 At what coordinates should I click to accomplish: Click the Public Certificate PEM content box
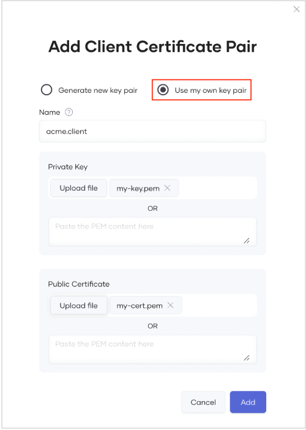[152, 349]
